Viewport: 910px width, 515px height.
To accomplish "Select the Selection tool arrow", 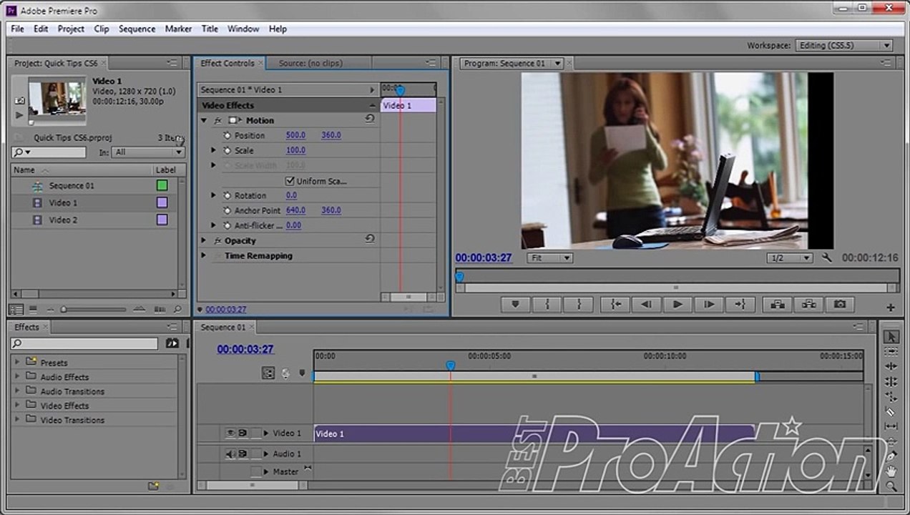I will 891,337.
